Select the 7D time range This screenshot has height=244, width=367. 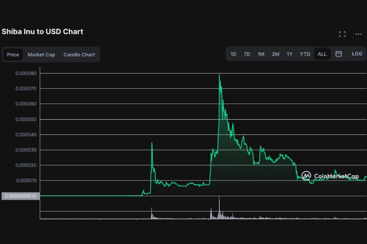point(247,54)
